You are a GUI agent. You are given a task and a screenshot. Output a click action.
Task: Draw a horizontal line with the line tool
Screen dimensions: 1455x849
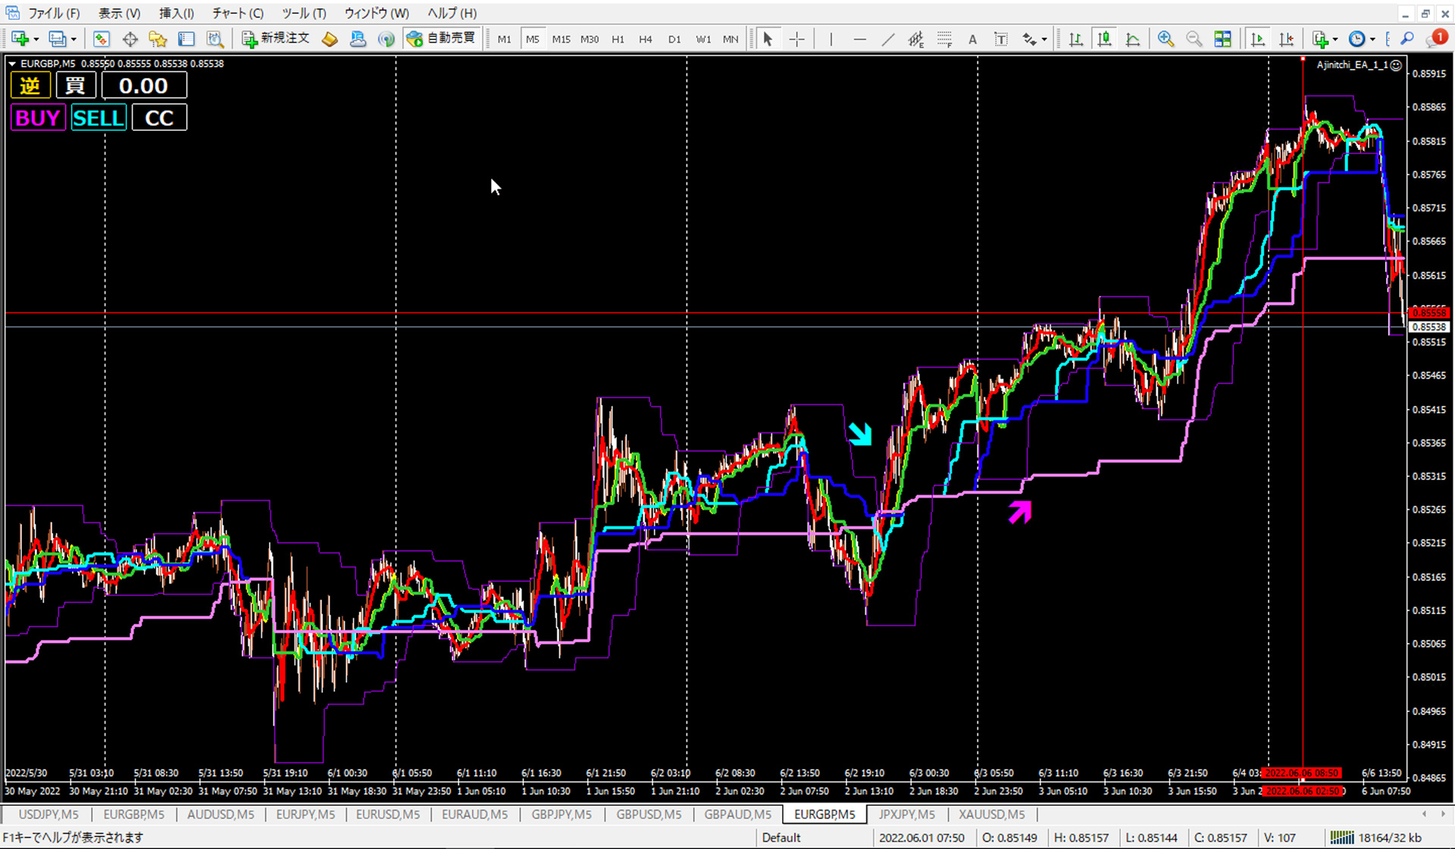pos(859,39)
